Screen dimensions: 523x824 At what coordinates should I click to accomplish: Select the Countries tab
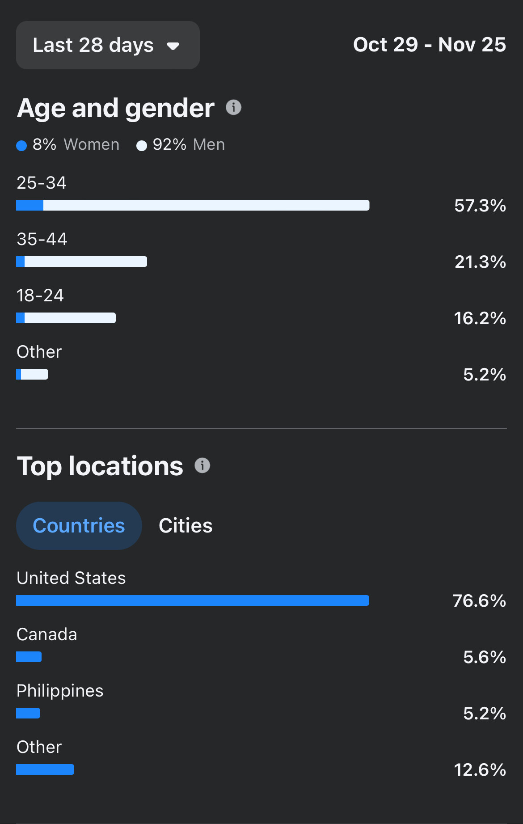[79, 526]
